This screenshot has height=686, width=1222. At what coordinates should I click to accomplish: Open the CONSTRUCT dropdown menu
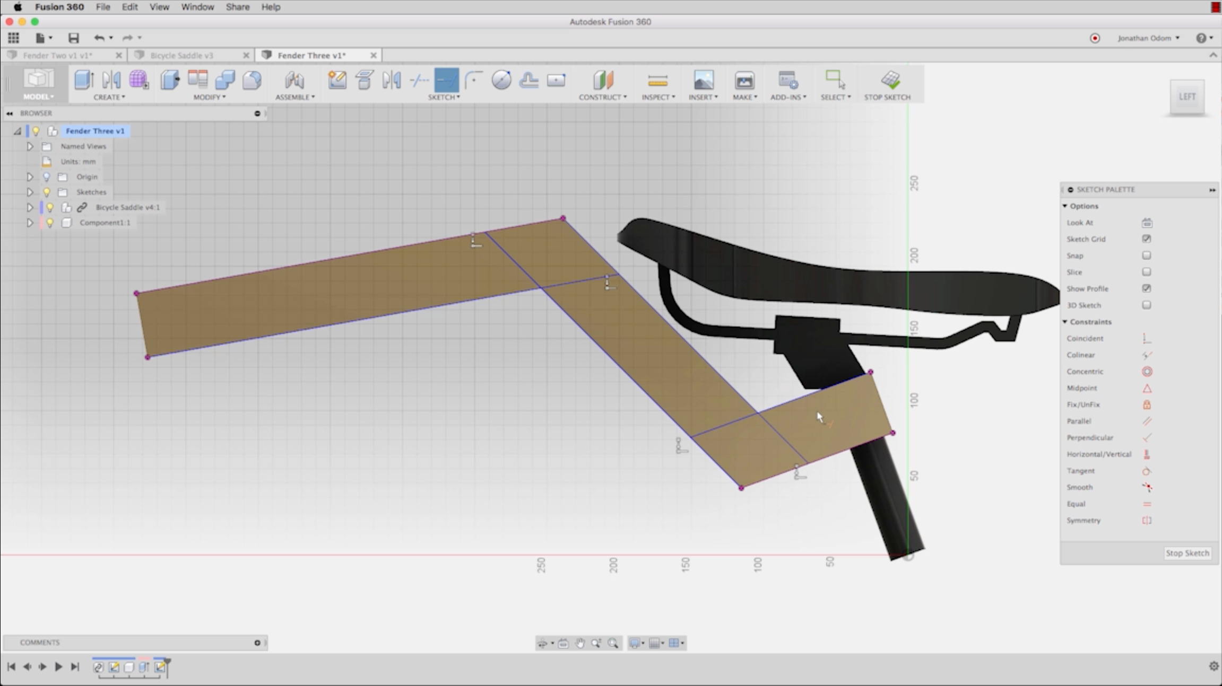click(x=602, y=97)
